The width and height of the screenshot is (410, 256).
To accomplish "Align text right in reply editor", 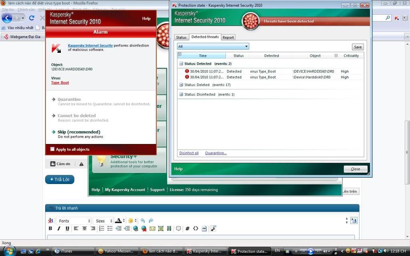I will (x=93, y=228).
